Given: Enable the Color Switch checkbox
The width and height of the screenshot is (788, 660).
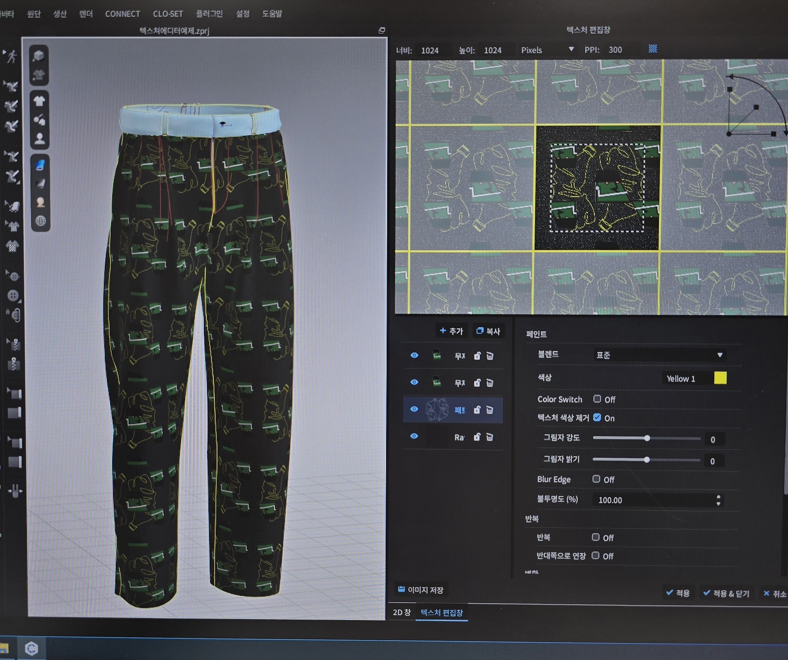Looking at the screenshot, I should click(x=597, y=399).
